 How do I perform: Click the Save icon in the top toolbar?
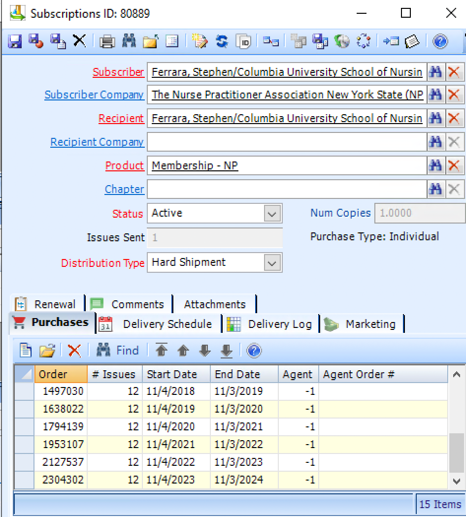point(15,41)
